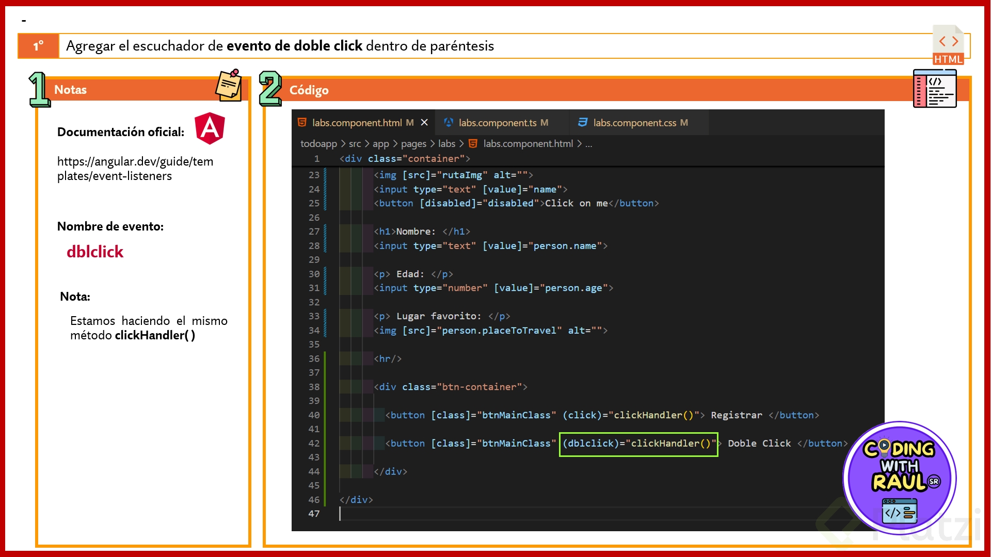This screenshot has height=557, width=991.
Task: Expand the breadcrumb ellipsis after labs.component.html
Action: [x=589, y=144]
